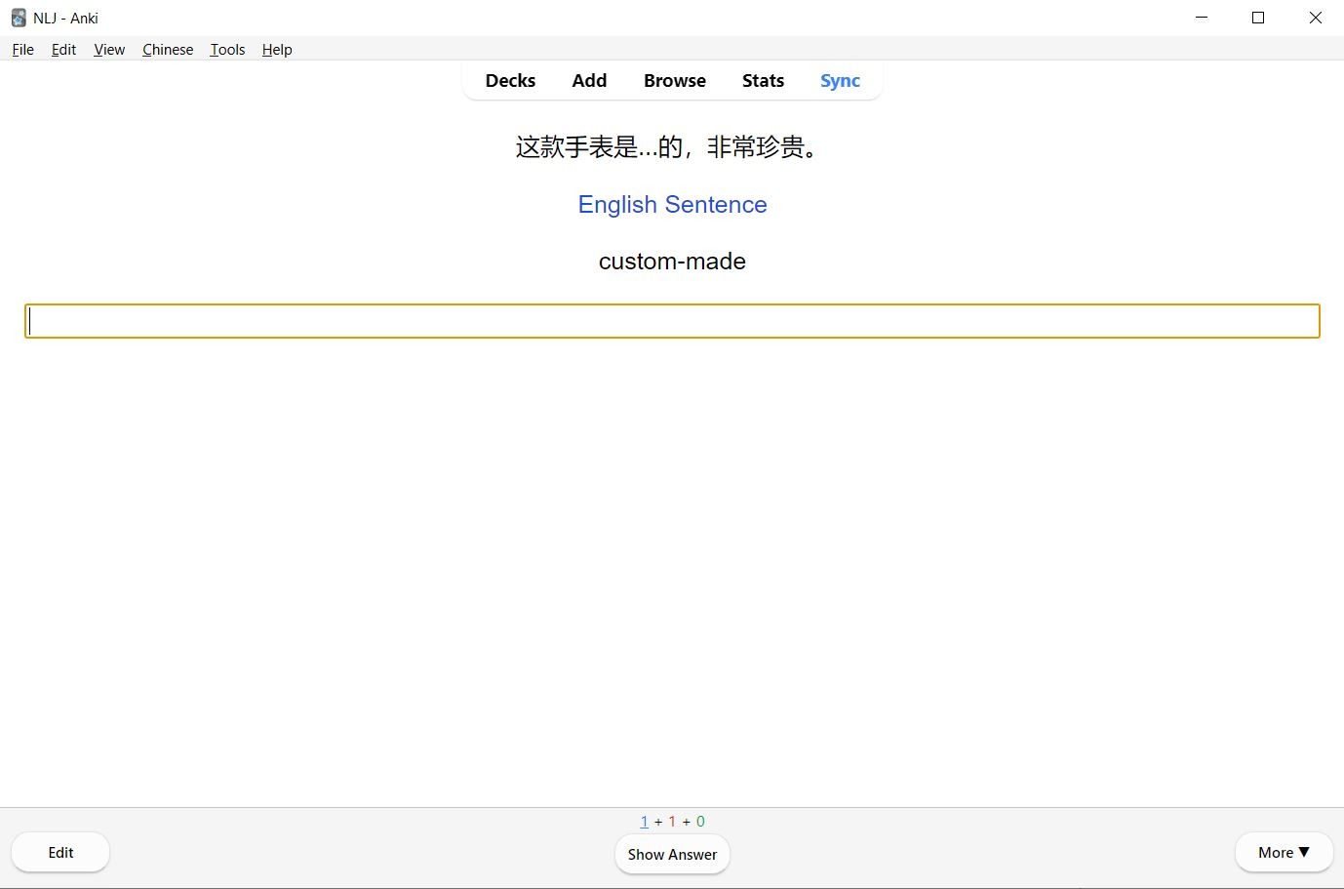Viewport: 1344px width, 889px height.
Task: Click the blue English Sentence label
Action: click(672, 205)
